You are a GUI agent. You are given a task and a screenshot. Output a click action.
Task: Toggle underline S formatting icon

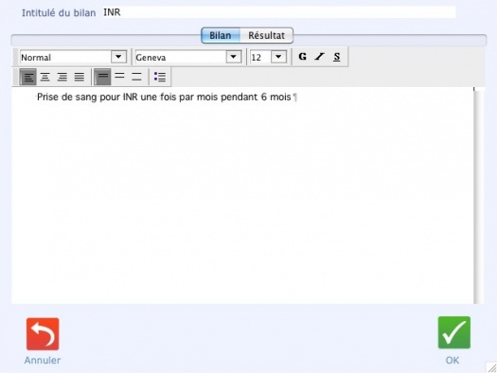pos(337,57)
